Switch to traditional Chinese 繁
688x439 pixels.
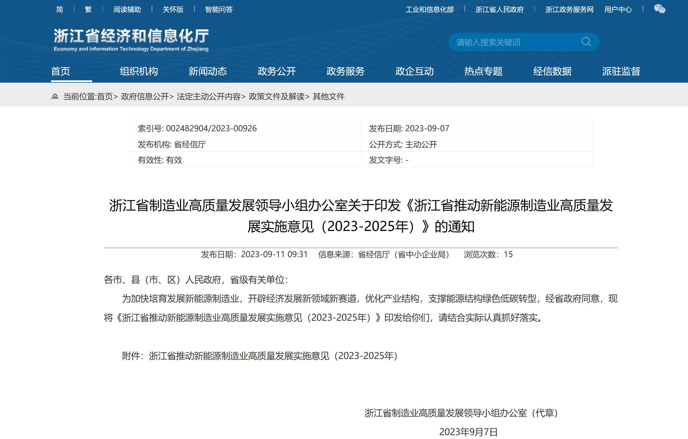[88, 9]
